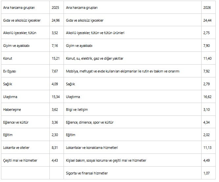Click 'Çeşitli mal ve hizmetler' cell
This screenshot has height=182, width=219.
coord(20,160)
